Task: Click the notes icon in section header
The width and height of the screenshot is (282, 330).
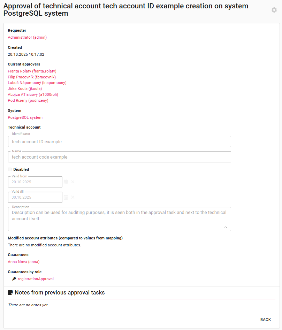Action: click(10, 293)
